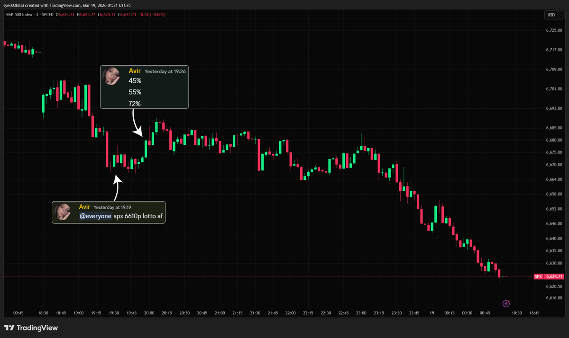Click the 22:30 time axis label
Image resolution: width=569 pixels, height=338 pixels.
326,313
